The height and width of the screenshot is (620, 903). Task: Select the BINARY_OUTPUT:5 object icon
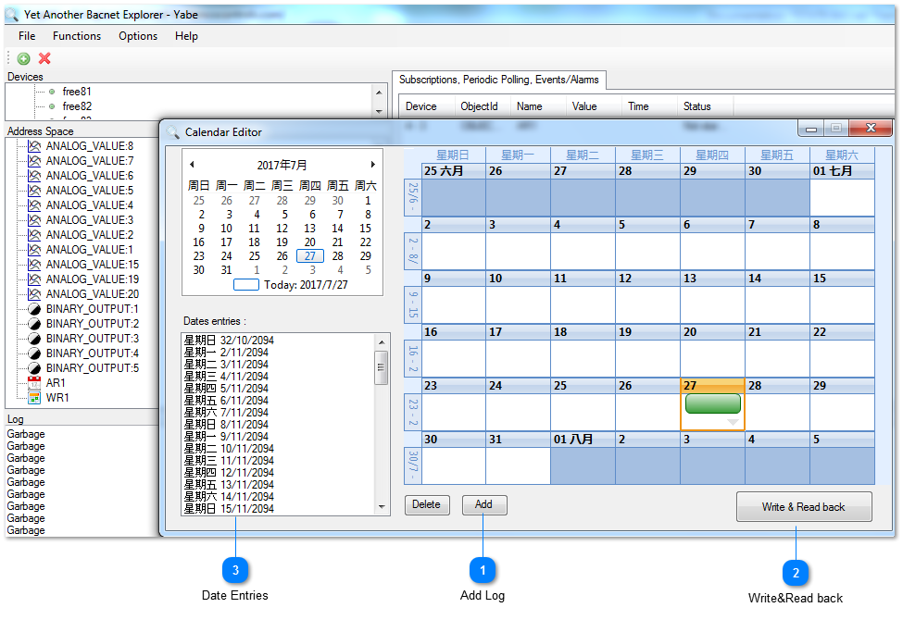[34, 368]
